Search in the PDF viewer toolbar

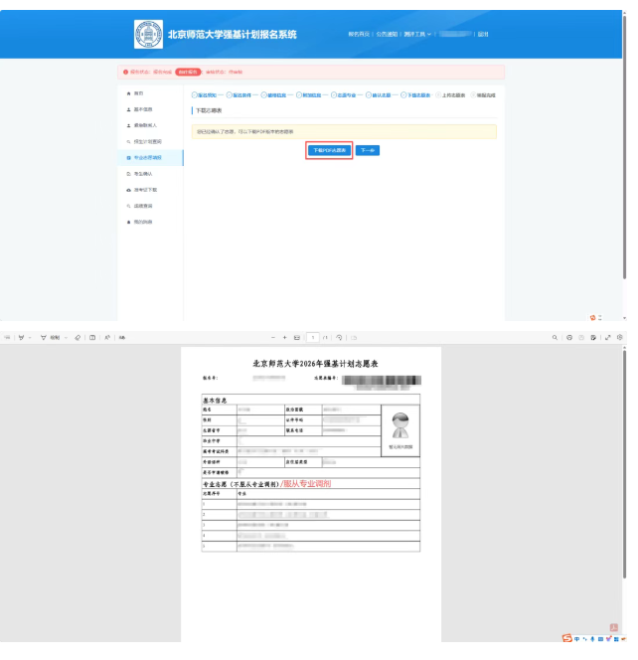pos(556,338)
